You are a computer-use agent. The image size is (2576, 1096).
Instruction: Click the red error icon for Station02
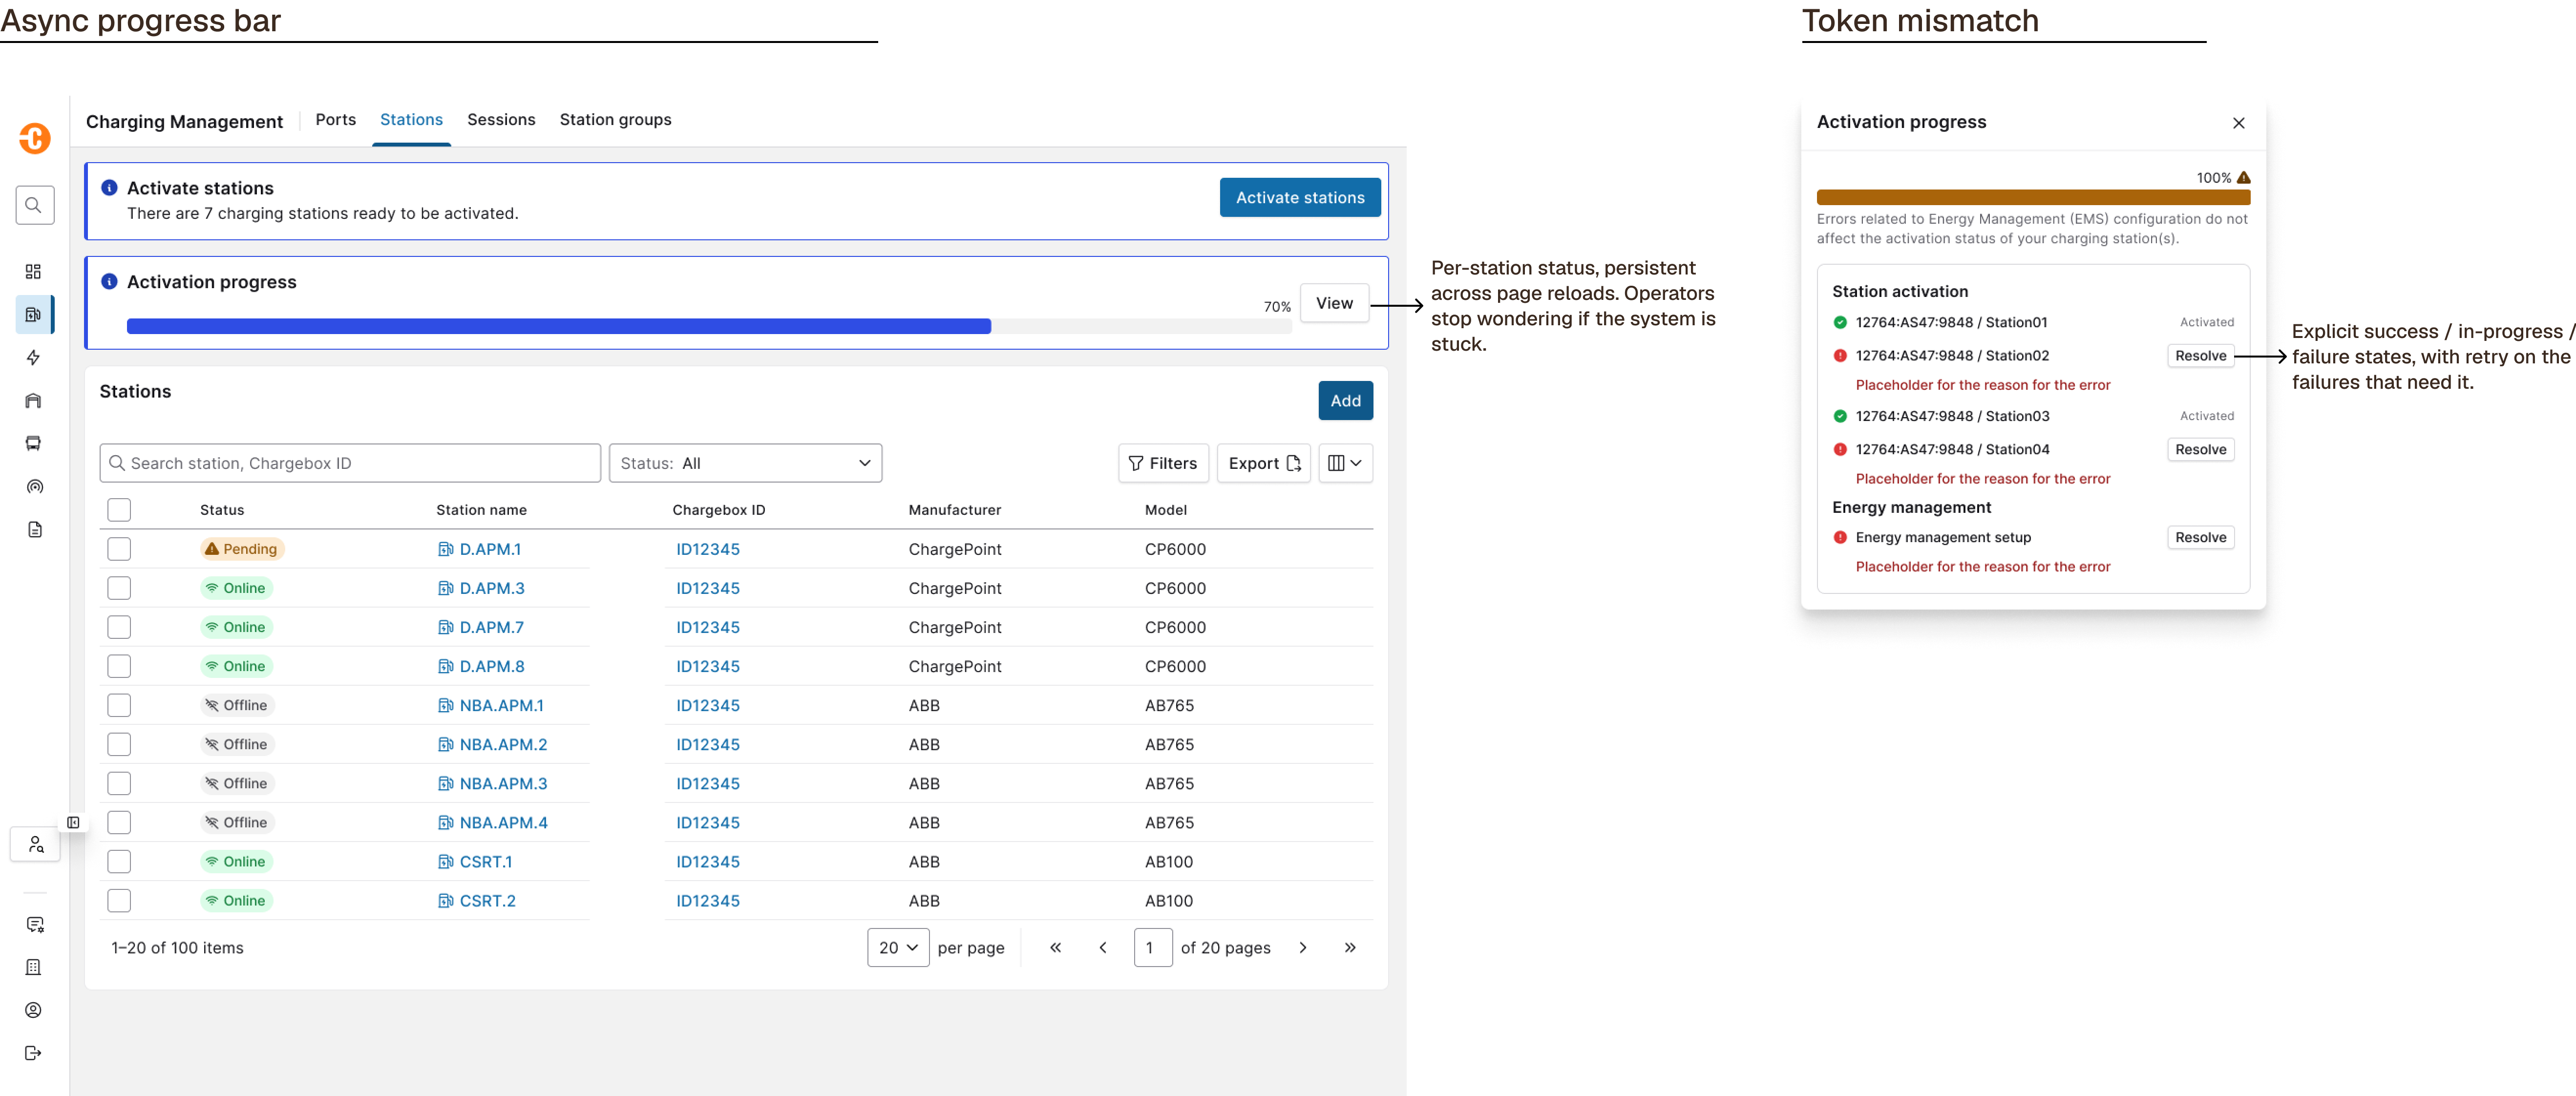point(1840,356)
